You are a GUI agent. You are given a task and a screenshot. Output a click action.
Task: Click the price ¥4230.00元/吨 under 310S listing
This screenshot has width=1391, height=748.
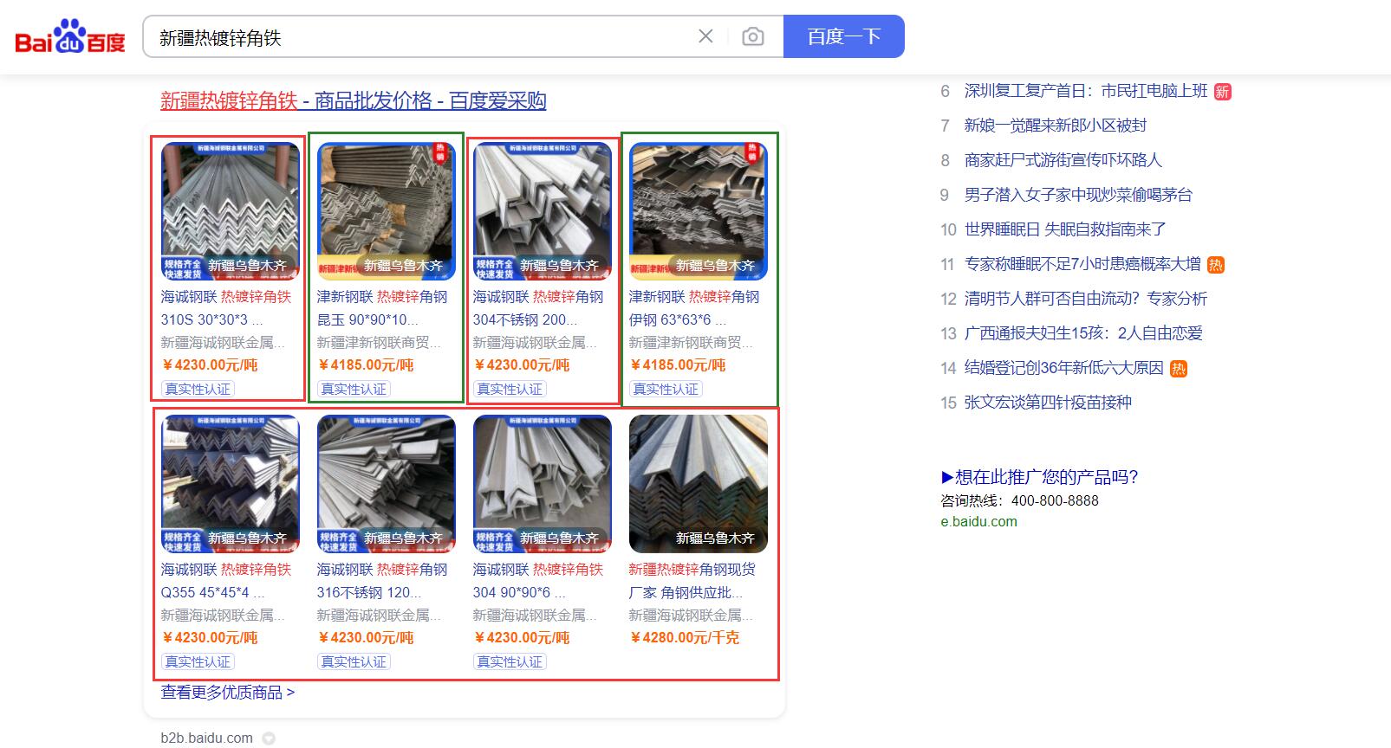210,364
